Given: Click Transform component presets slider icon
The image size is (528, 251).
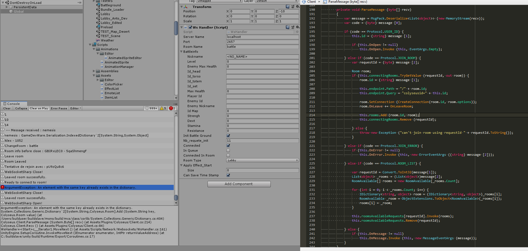Looking at the screenshot, I should (x=292, y=7).
